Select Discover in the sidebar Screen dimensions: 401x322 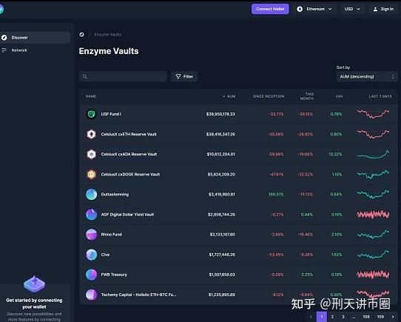tap(35, 38)
